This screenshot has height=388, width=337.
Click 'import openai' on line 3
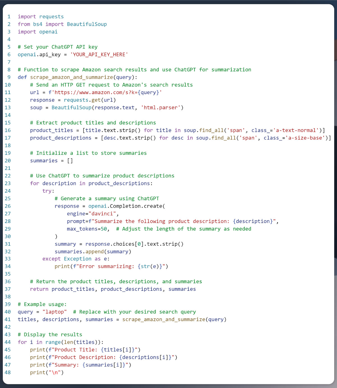coord(38,32)
